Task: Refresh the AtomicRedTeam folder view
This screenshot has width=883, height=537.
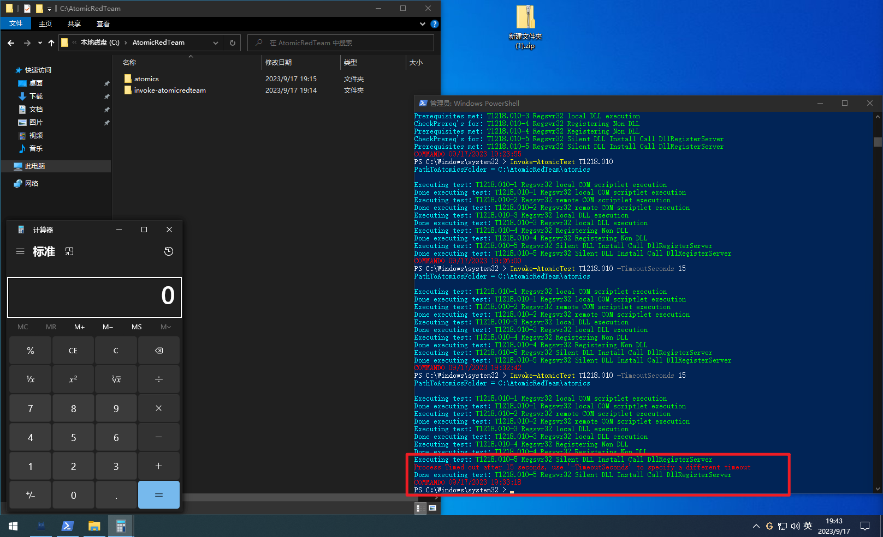Action: tap(233, 43)
